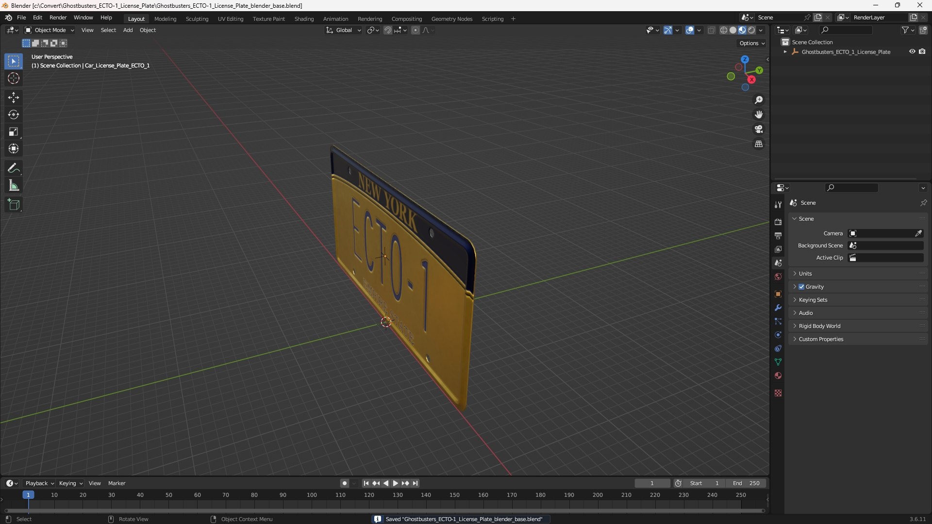Click the pan hand viewport icon
The height and width of the screenshot is (524, 932).
(759, 115)
